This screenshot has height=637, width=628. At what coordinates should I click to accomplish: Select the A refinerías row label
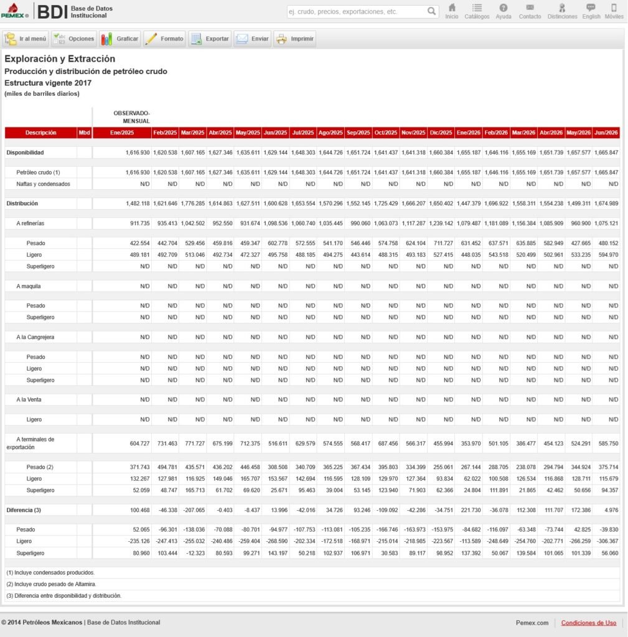(x=30, y=223)
